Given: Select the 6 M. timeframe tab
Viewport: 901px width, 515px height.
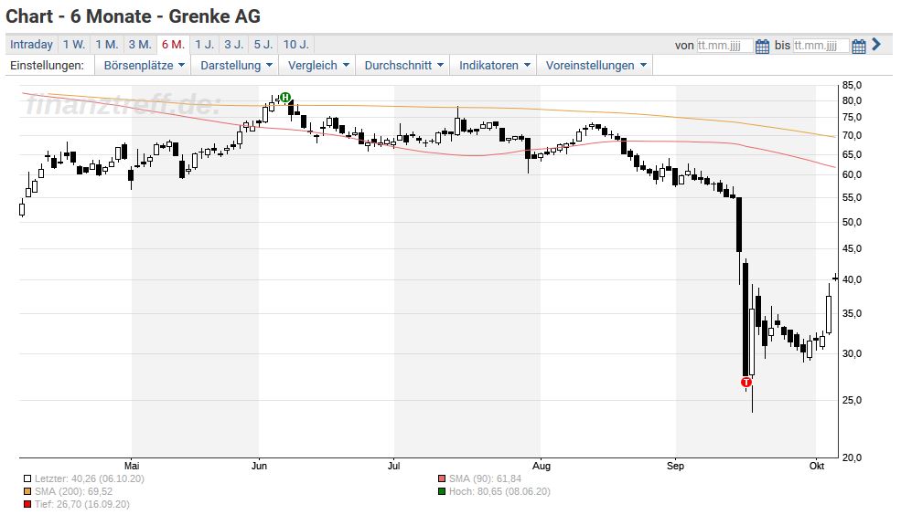Looking at the screenshot, I should 173,45.
